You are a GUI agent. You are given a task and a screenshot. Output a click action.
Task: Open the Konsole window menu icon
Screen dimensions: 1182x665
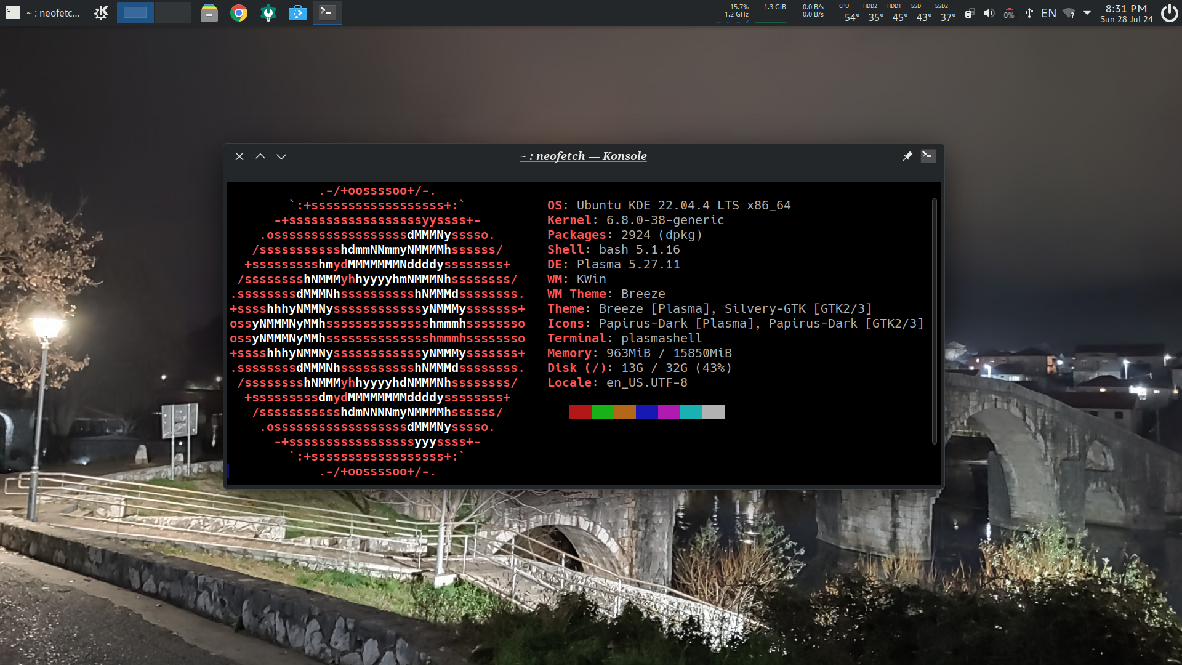[x=928, y=156]
